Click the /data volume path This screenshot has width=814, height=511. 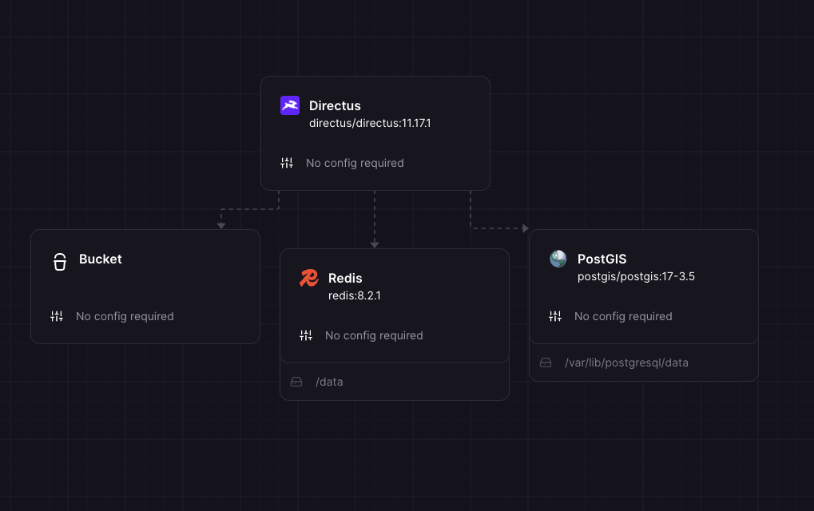[329, 382]
